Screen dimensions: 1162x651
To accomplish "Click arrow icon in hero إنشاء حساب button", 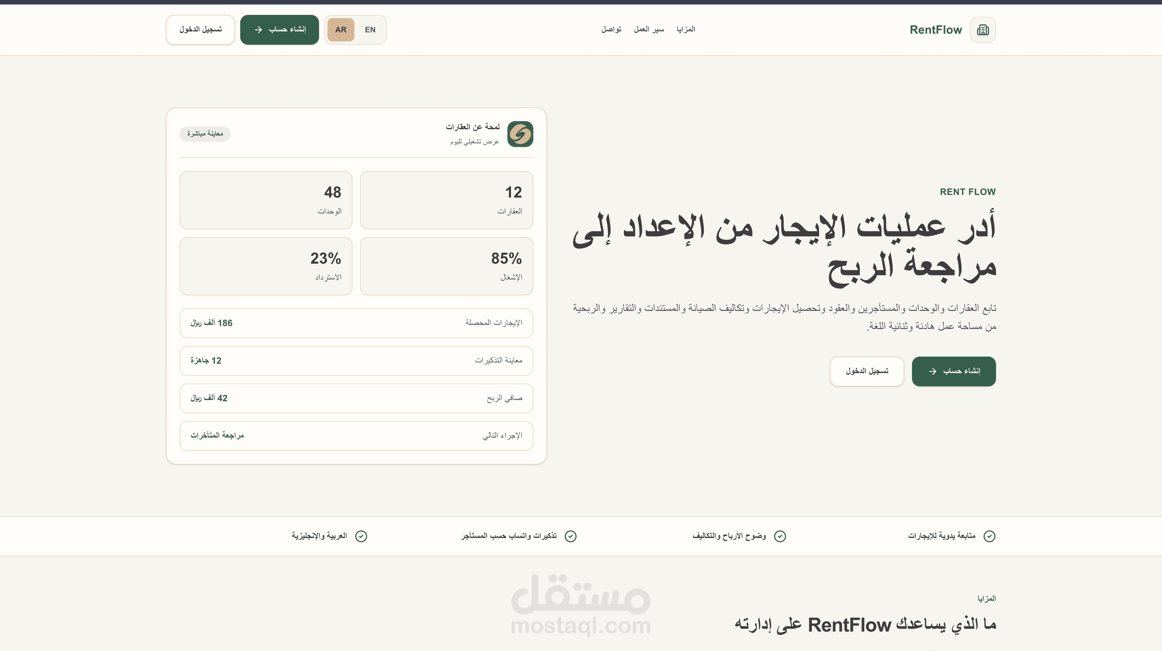I will pyautogui.click(x=932, y=371).
